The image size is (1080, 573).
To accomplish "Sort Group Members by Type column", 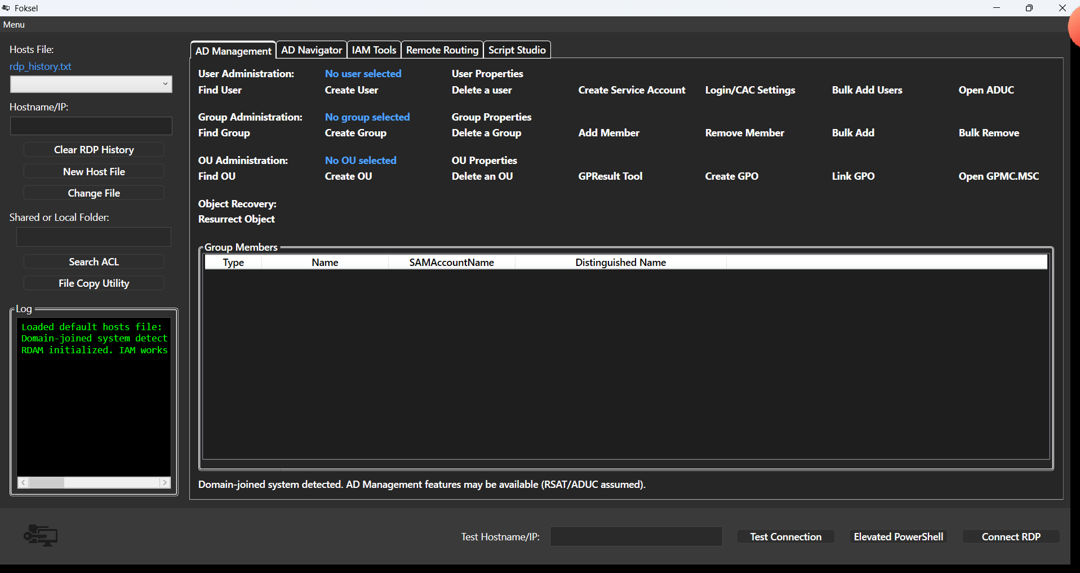I will (233, 263).
